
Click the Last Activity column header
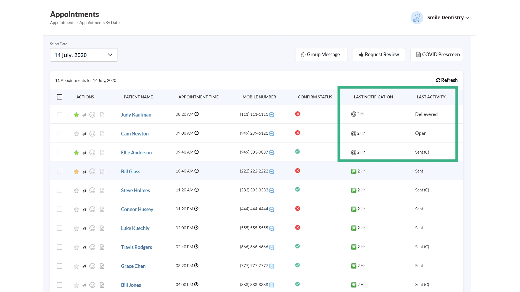click(431, 97)
